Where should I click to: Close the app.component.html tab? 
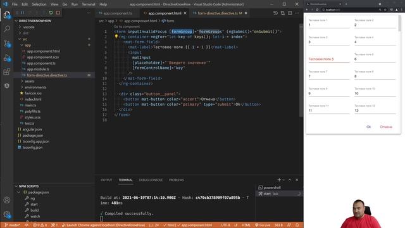click(x=185, y=13)
